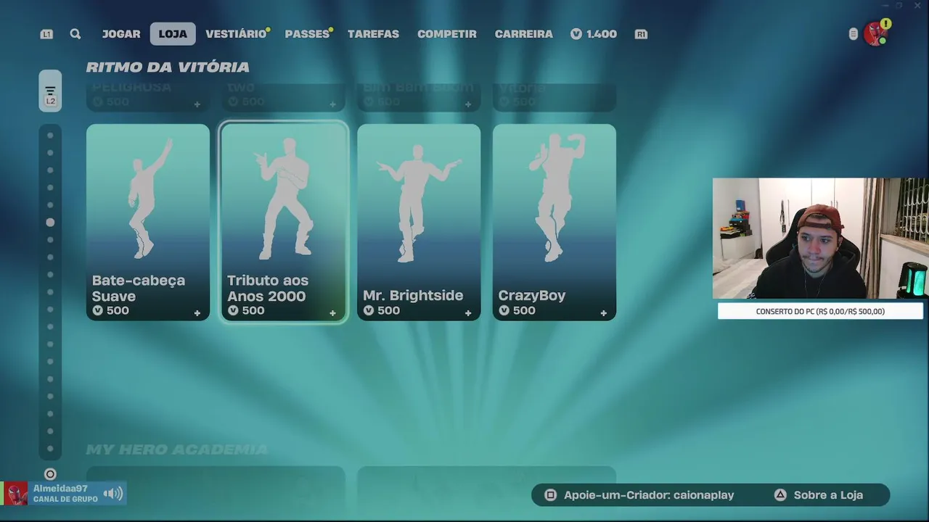Screen dimensions: 929x522
Task: Select the Bate-cabeça Suave emote card
Action: [148, 222]
